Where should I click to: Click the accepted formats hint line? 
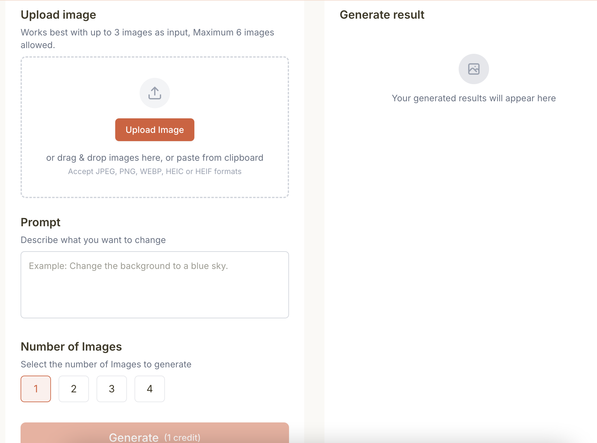[x=155, y=172]
